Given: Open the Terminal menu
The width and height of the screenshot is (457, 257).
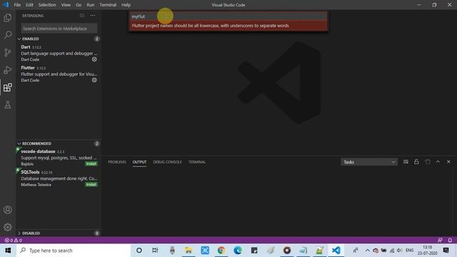Looking at the screenshot, I should click(x=108, y=5).
